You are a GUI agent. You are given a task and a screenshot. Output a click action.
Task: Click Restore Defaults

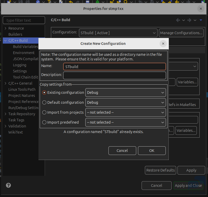click(160, 170)
